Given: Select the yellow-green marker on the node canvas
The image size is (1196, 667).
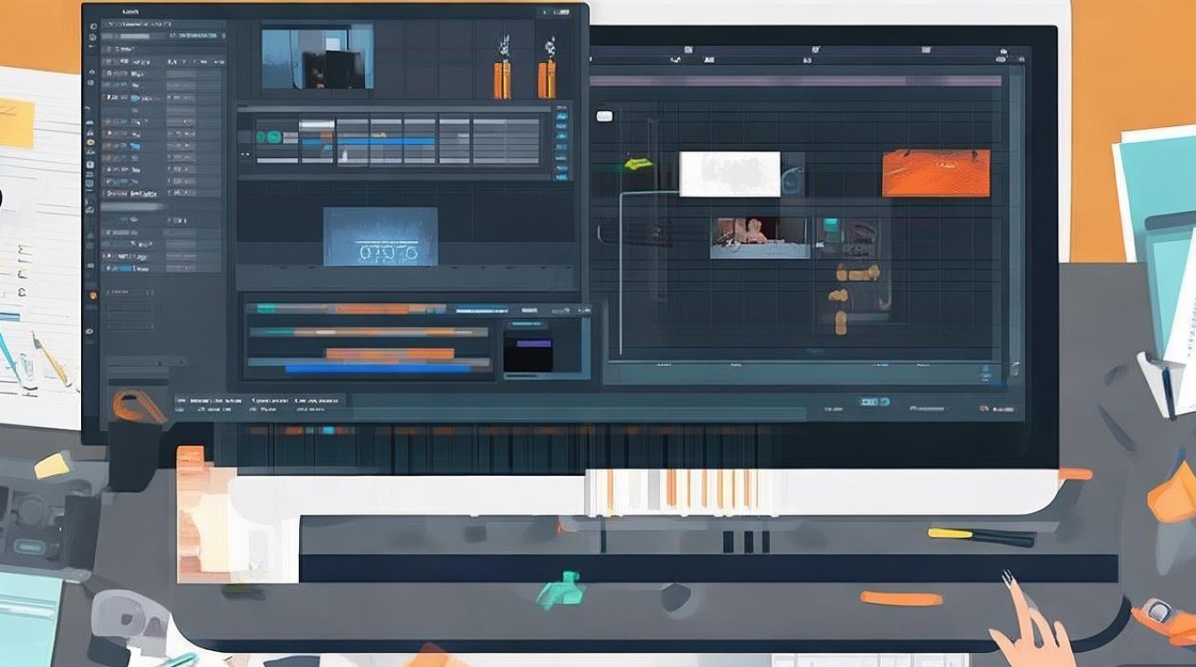Looking at the screenshot, I should [637, 164].
